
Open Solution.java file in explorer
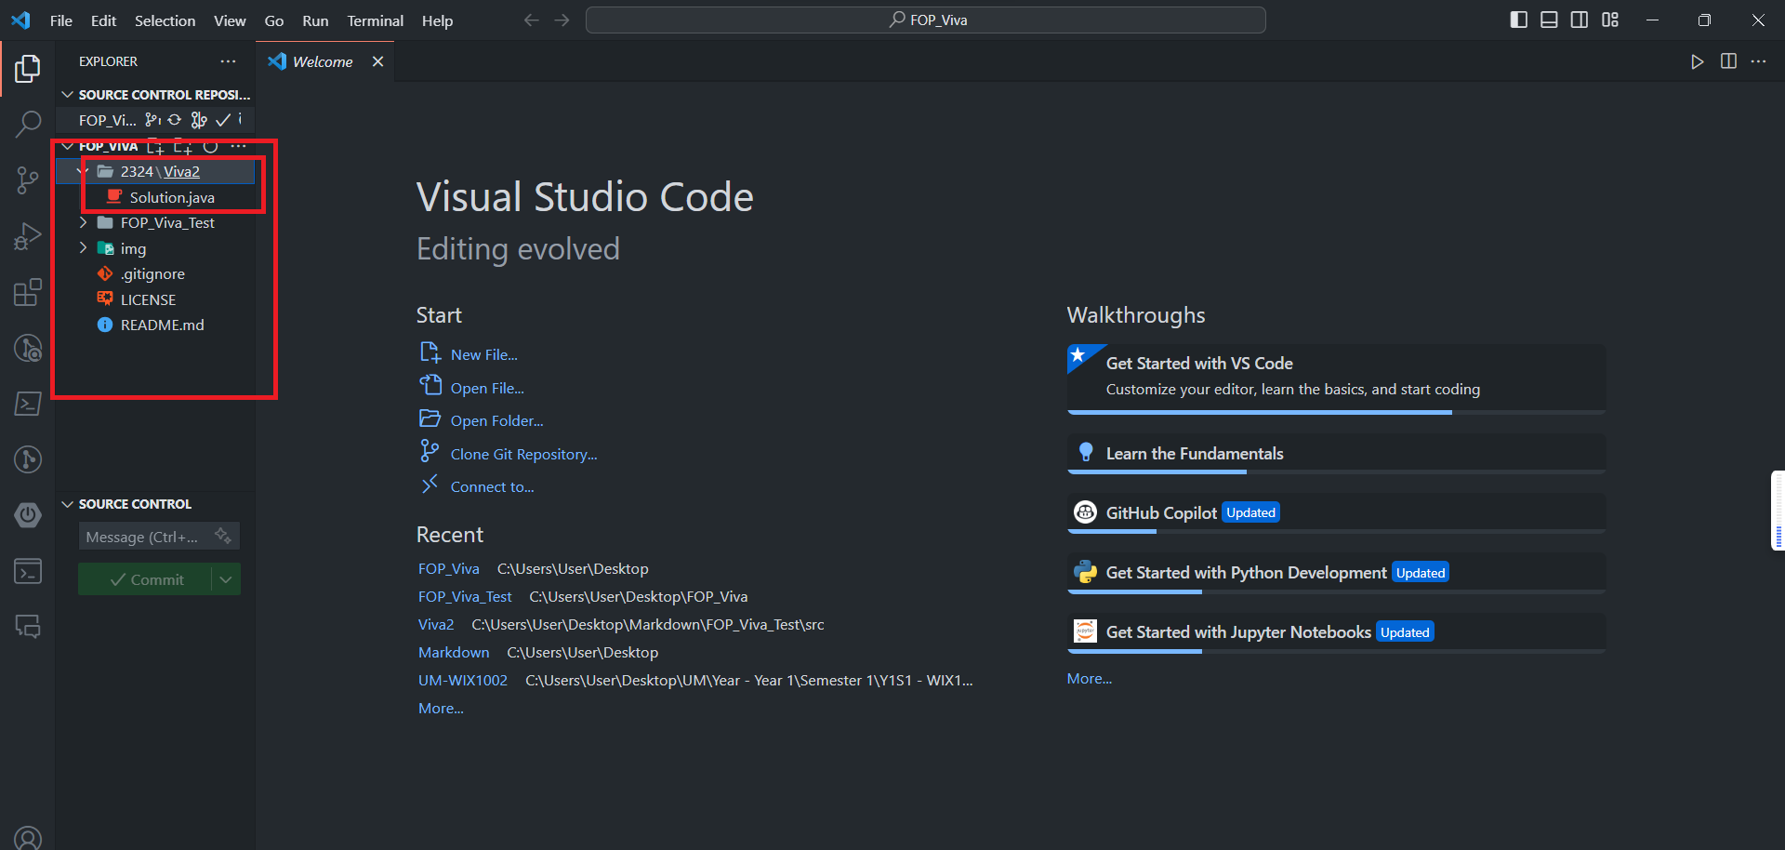172,197
